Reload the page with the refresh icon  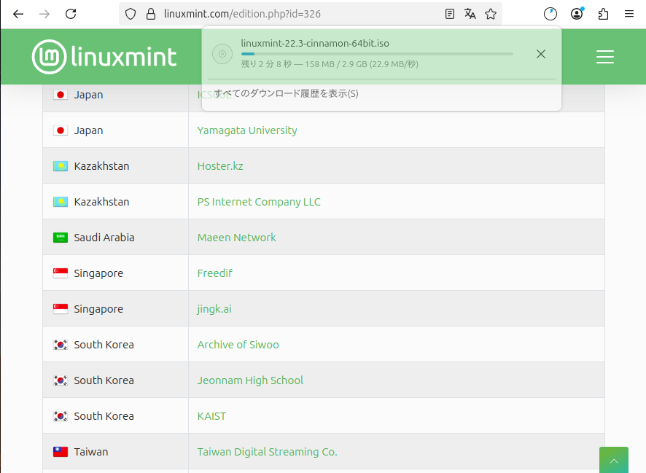click(x=71, y=14)
